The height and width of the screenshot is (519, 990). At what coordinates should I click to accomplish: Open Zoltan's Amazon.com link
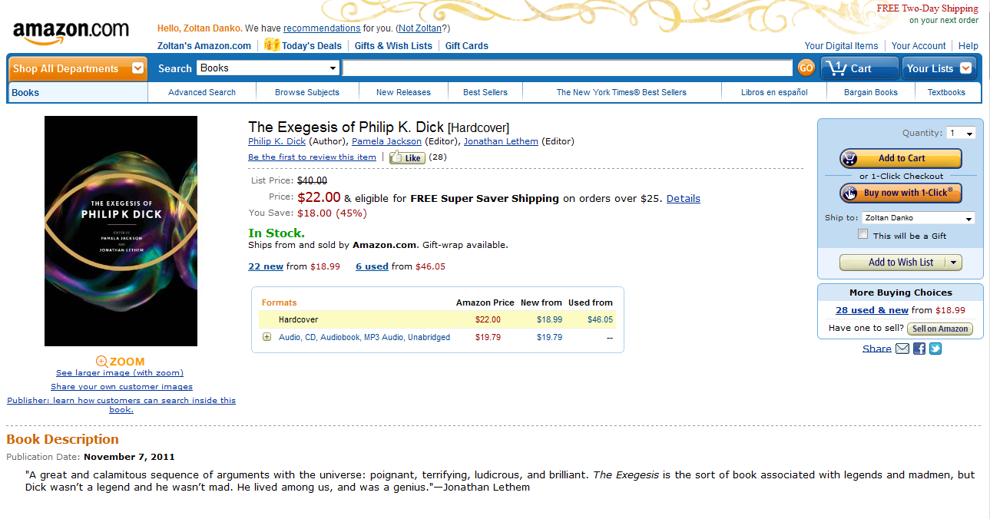(204, 46)
